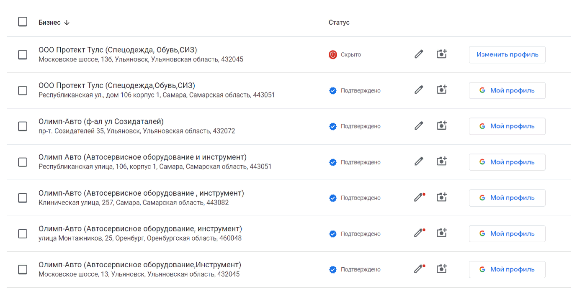Click the Статус column header
Image resolution: width=577 pixels, height=297 pixels.
[x=339, y=23]
